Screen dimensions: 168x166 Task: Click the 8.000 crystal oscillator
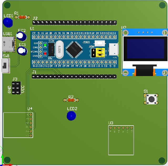tap(60, 50)
